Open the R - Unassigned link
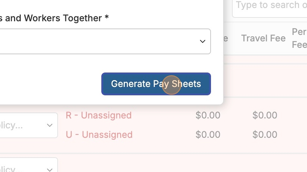Viewport: 307px width, 172px height. 99,115
